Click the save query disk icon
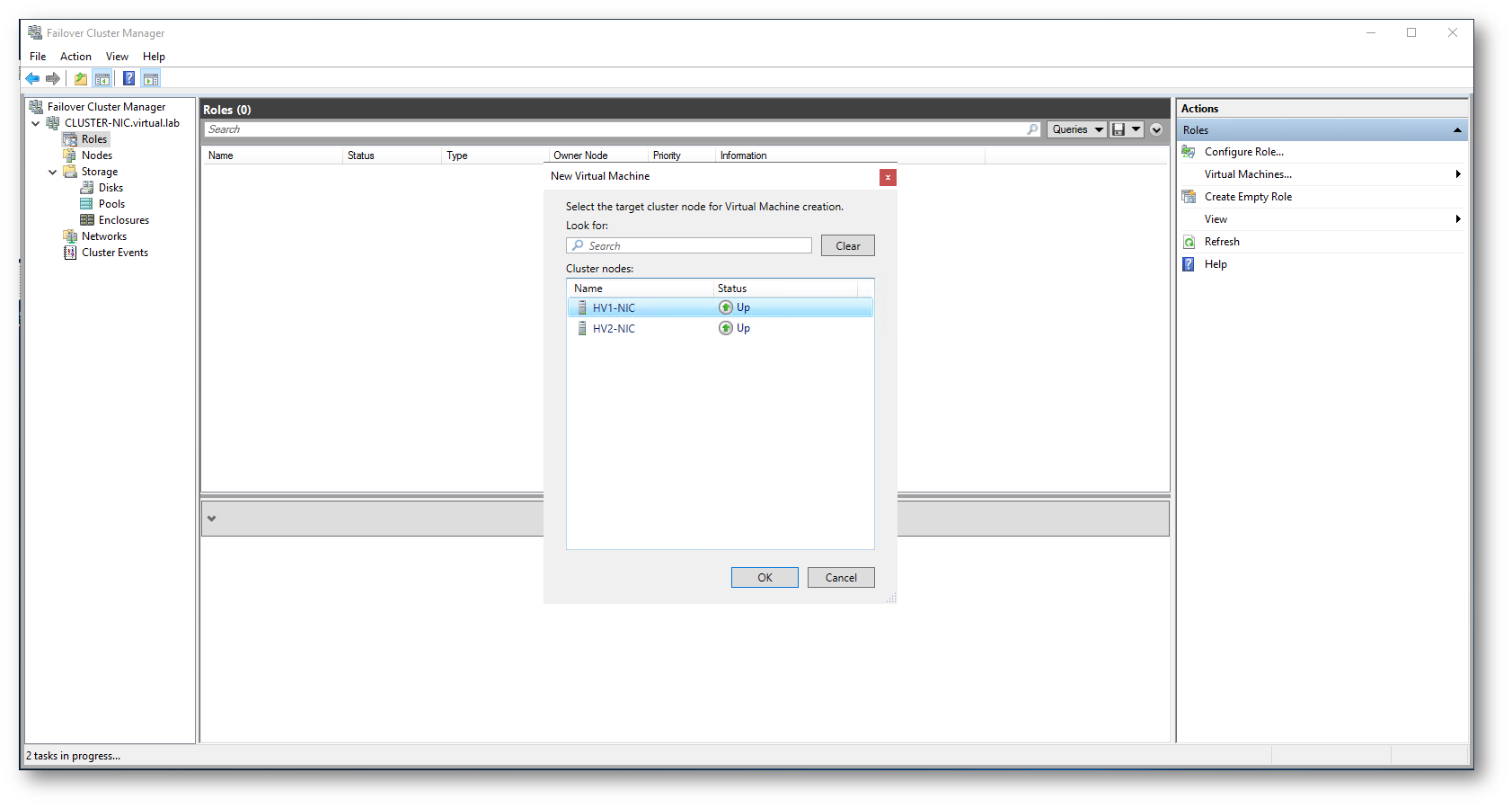 tap(1119, 129)
